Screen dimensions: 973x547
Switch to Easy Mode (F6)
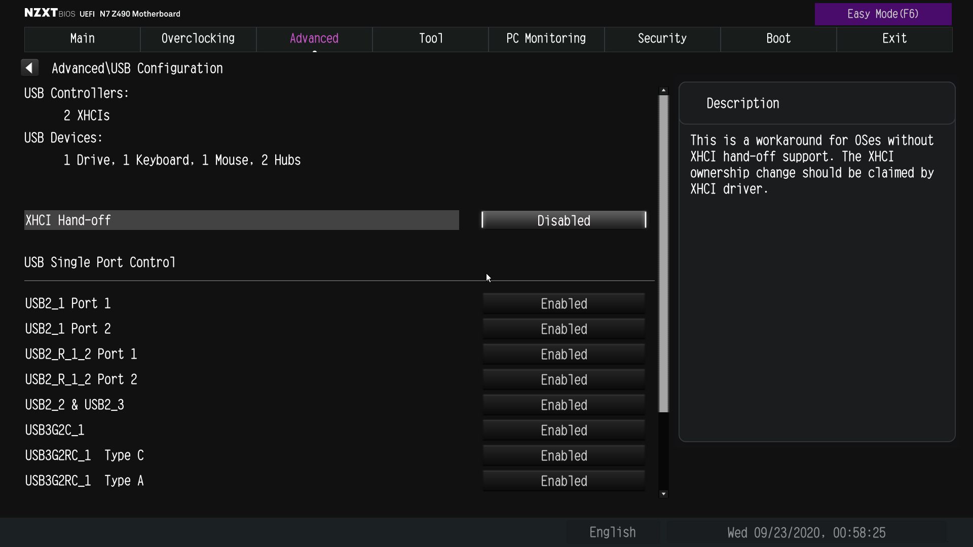coord(883,14)
